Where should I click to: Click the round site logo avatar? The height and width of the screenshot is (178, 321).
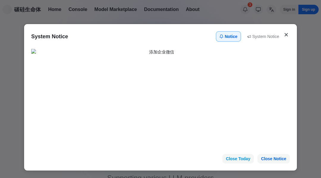(x=7, y=9)
